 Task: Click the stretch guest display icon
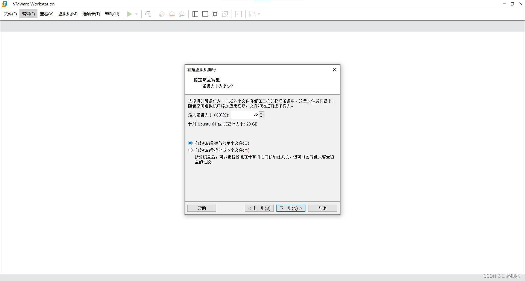click(x=252, y=14)
